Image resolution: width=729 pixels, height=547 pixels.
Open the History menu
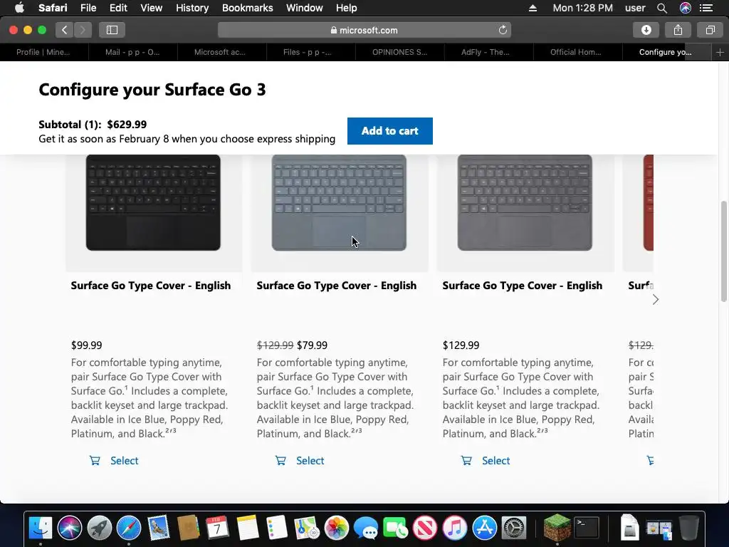tap(192, 8)
